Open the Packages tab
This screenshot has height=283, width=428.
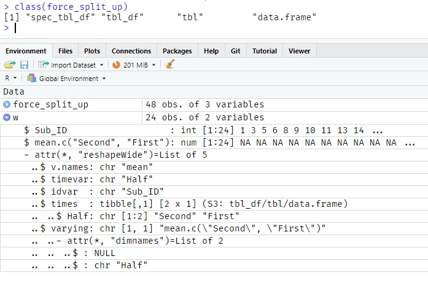point(177,51)
